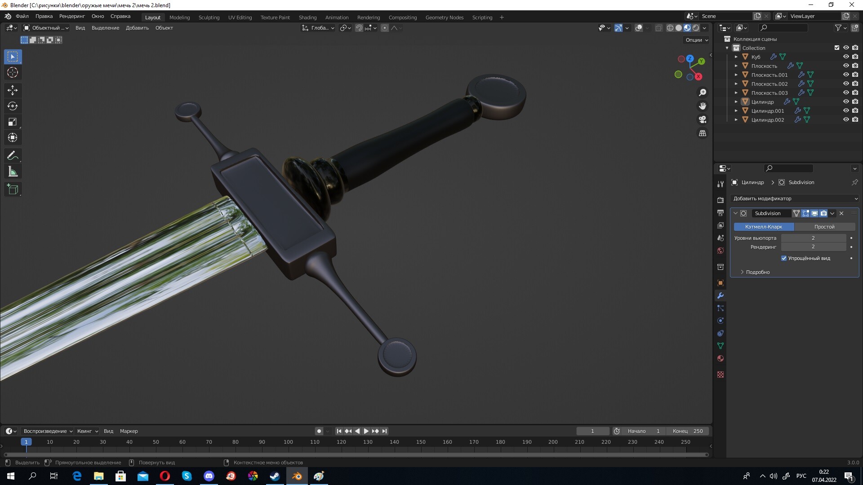The image size is (863, 485).
Task: Click the Кэтмелл-Кларк subdivision button
Action: pyautogui.click(x=763, y=227)
